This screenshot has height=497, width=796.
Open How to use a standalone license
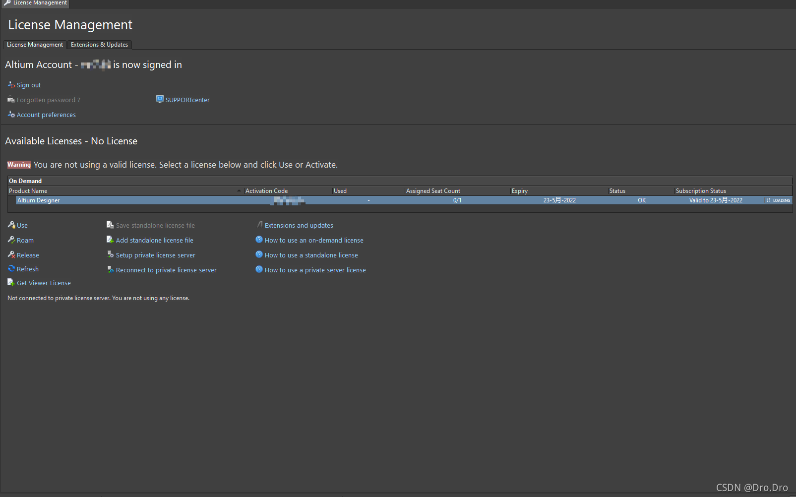pyautogui.click(x=311, y=255)
